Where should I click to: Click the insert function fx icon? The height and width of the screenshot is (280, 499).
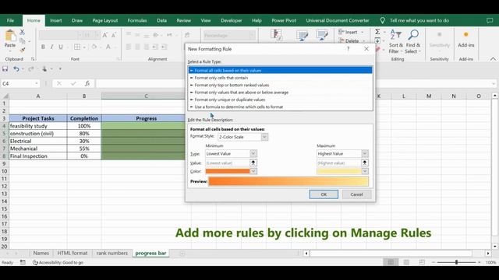87,83
